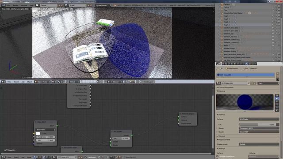
Task: Click the pin icon in properties context row
Action: [218, 68]
